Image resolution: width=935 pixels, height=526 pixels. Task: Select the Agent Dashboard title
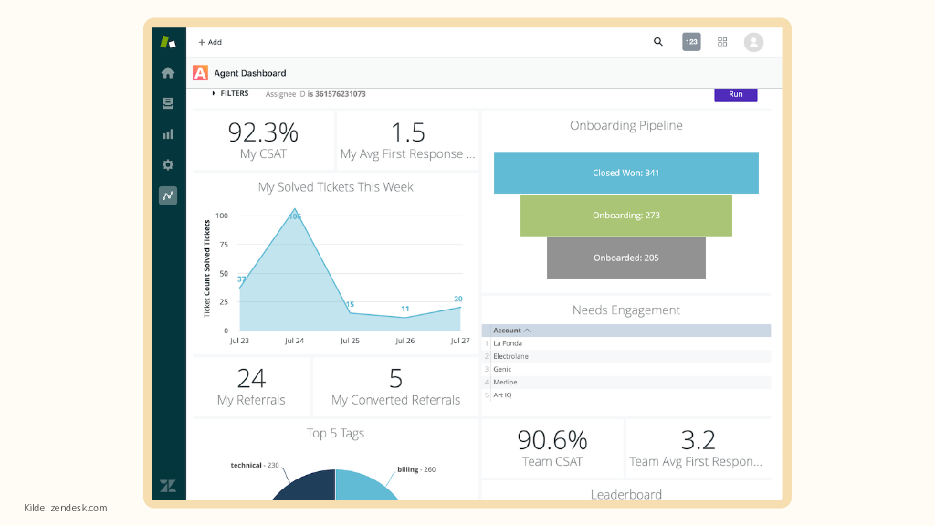[249, 73]
